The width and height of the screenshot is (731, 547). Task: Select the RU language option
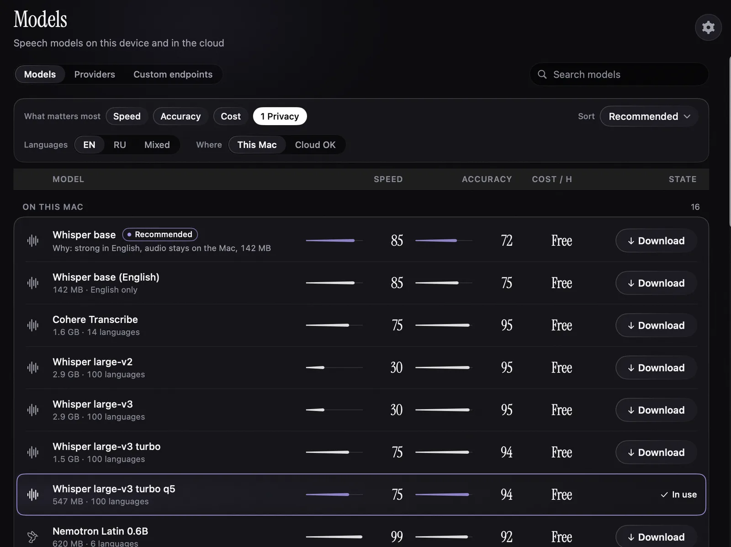click(x=120, y=145)
